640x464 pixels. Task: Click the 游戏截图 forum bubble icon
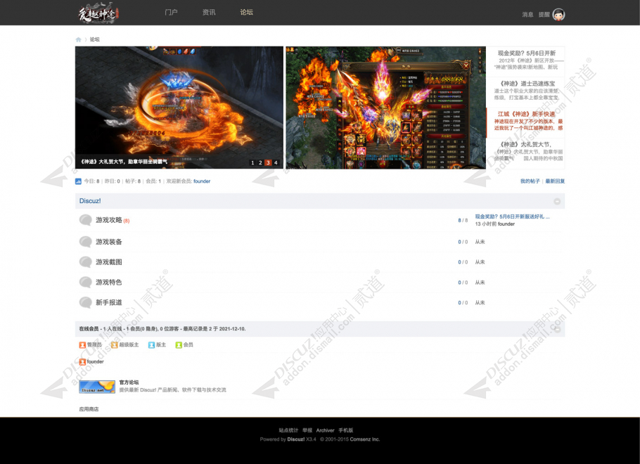[85, 262]
